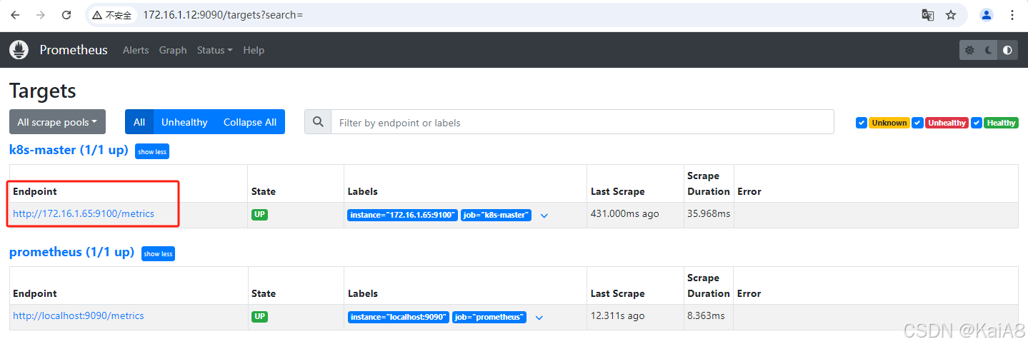
Task: Open the 172.16.1.65:9100 metrics endpoint
Action: (84, 213)
